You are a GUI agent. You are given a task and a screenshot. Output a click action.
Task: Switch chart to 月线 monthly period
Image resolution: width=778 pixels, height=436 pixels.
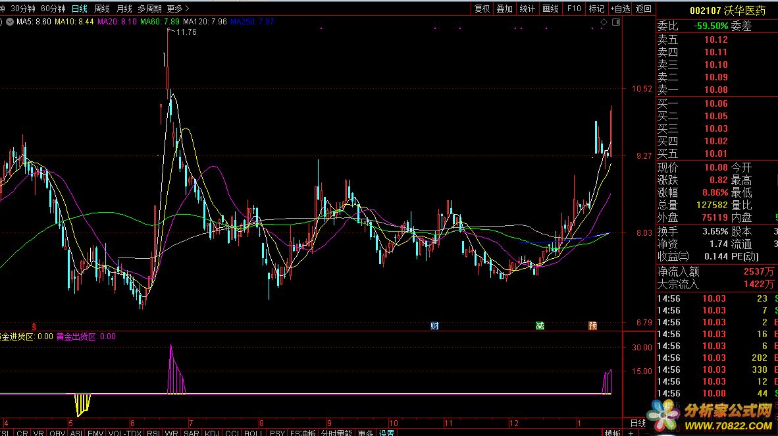[124, 9]
